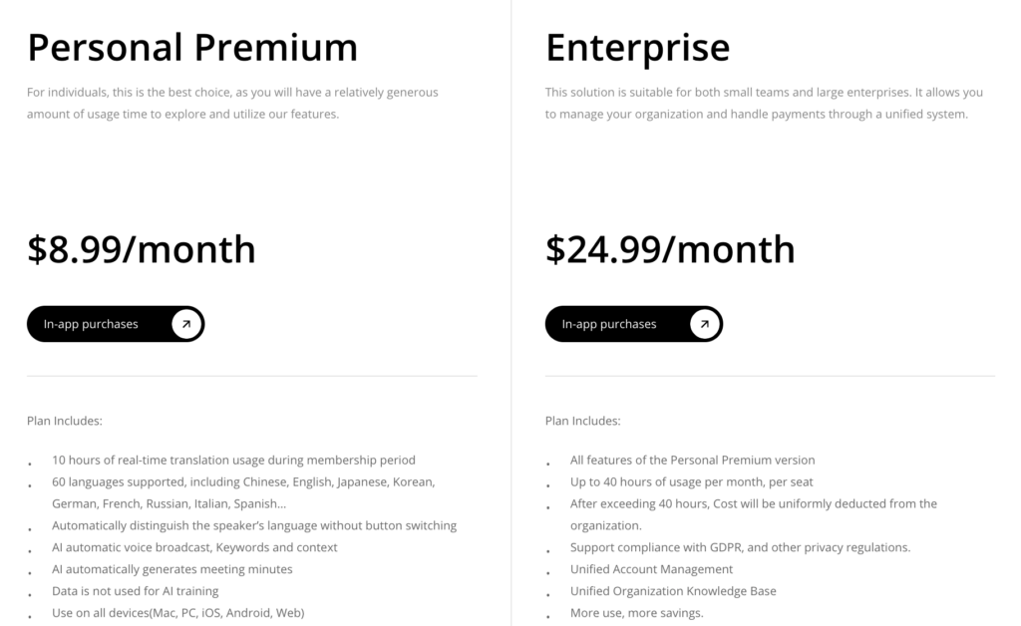Click the Enterprise plan heading

637,47
